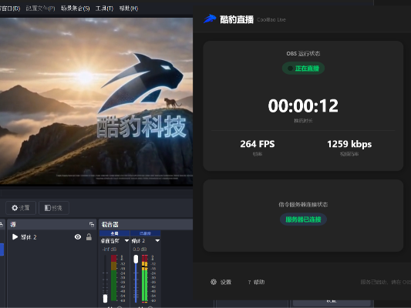
Task: Click the 1259 kbps bitrate readout
Action: tap(349, 144)
